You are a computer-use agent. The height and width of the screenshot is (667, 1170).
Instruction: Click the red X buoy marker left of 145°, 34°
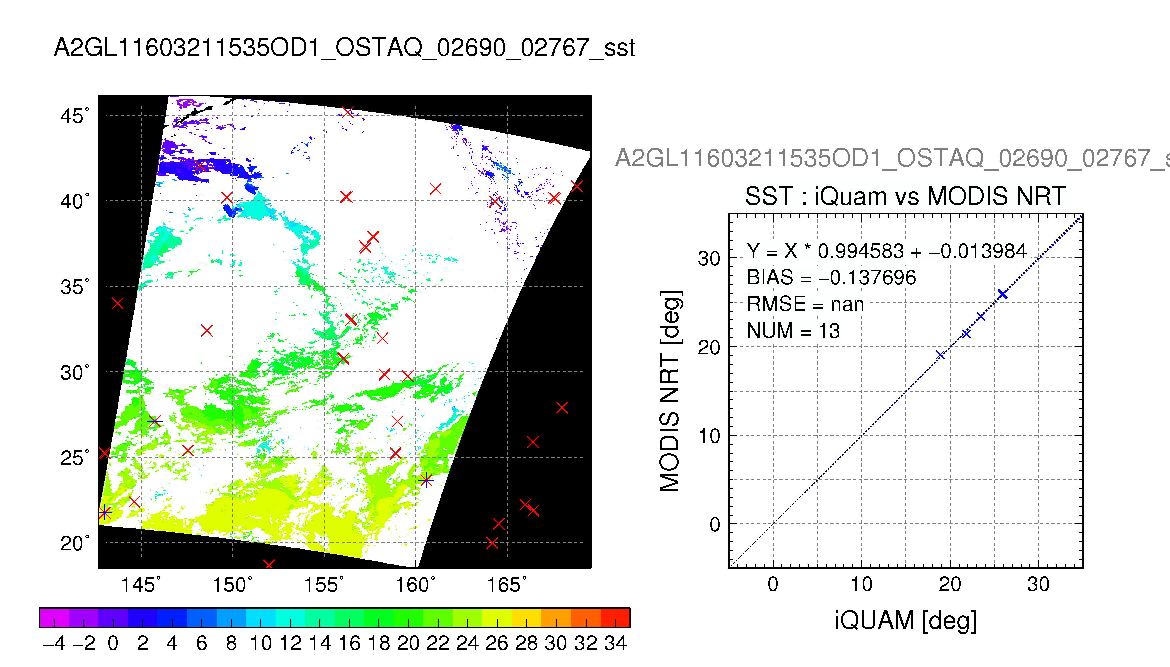click(x=118, y=303)
